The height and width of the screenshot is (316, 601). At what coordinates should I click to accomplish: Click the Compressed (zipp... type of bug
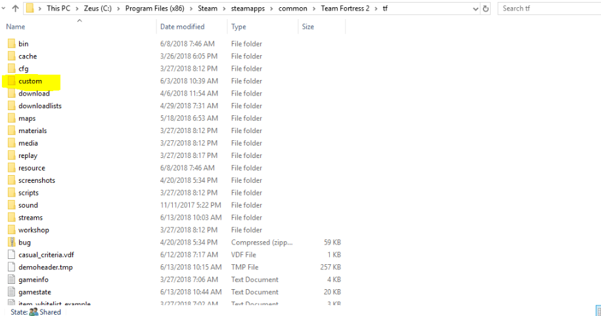point(262,242)
